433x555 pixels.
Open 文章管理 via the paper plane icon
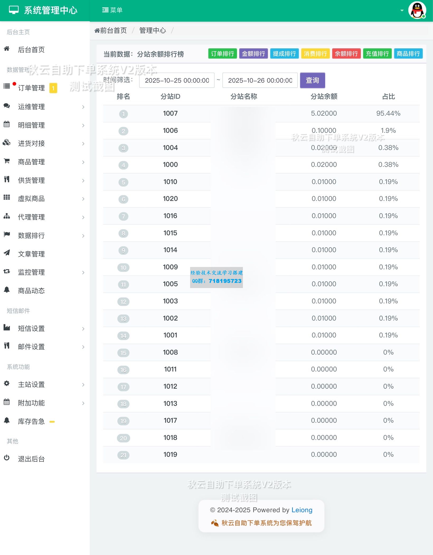(x=7, y=254)
